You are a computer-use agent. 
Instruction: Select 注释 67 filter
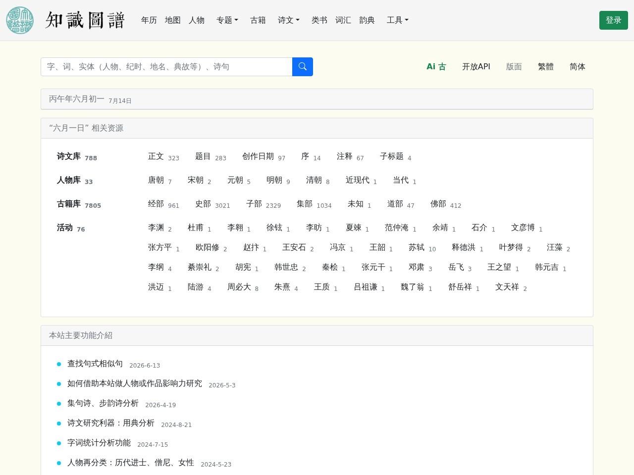(350, 156)
